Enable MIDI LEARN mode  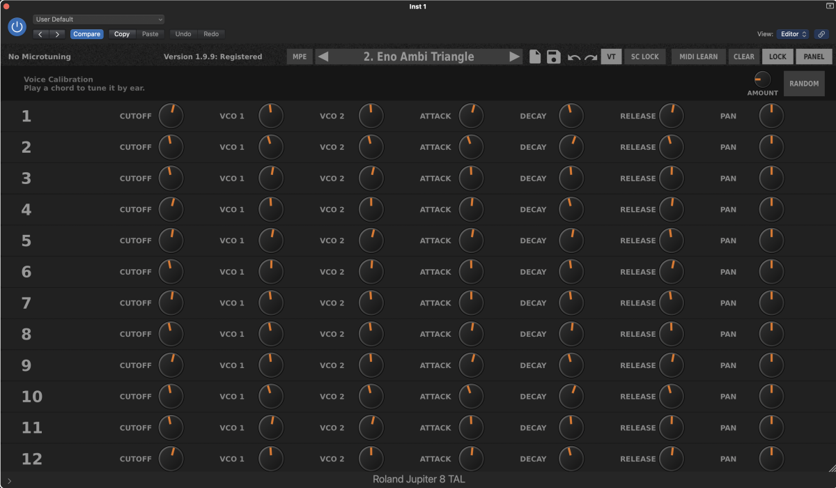tap(699, 57)
